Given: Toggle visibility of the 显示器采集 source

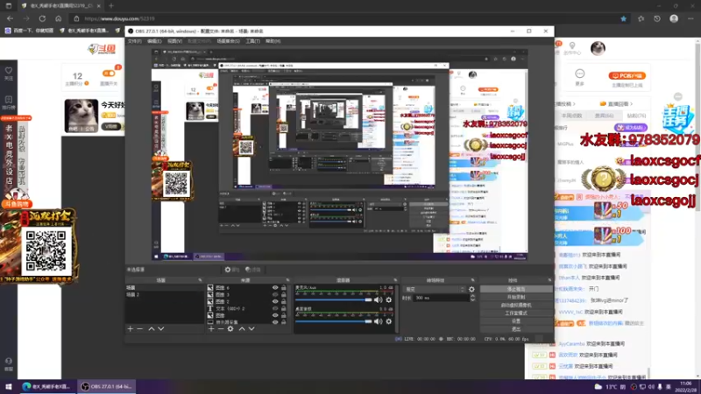Looking at the screenshot, I should pos(275,322).
